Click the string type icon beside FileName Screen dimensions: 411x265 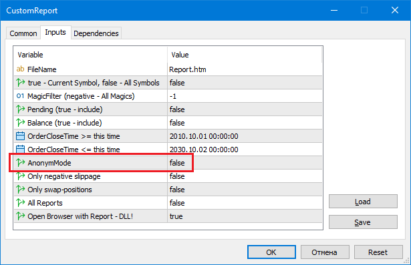21,69
